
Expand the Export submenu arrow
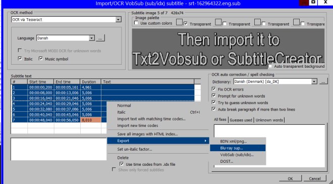click(x=205, y=141)
